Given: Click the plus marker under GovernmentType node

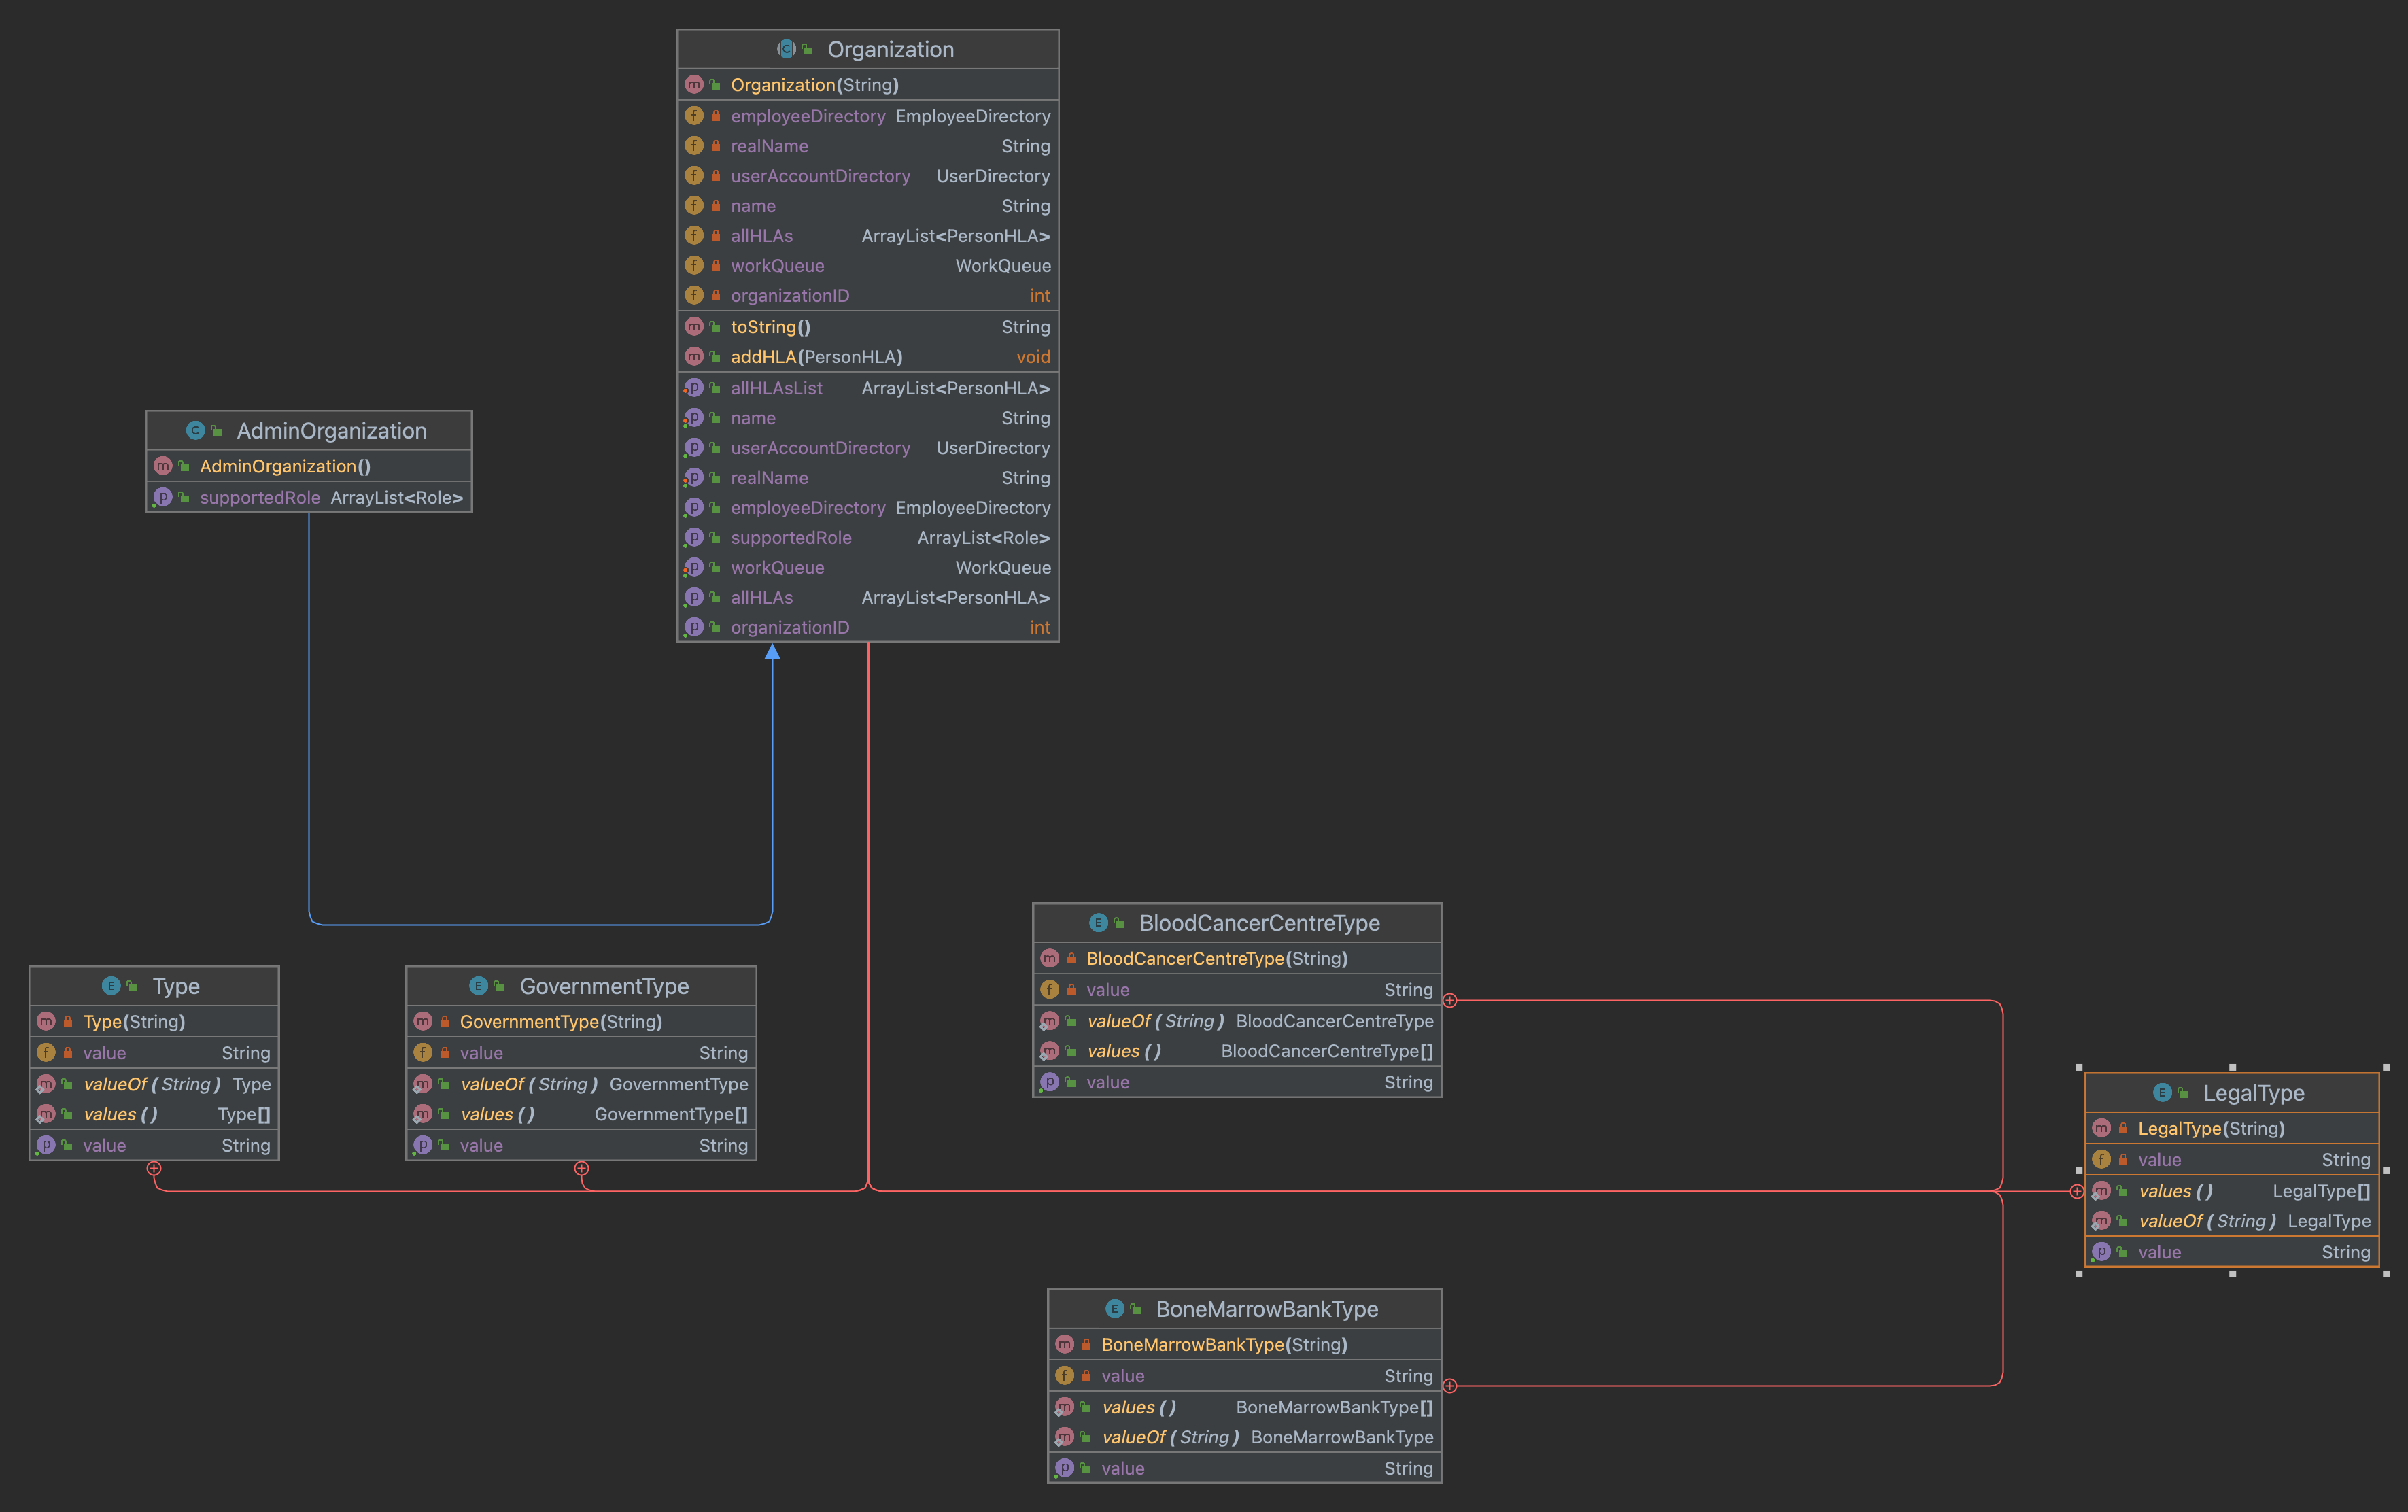Looking at the screenshot, I should click(582, 1168).
